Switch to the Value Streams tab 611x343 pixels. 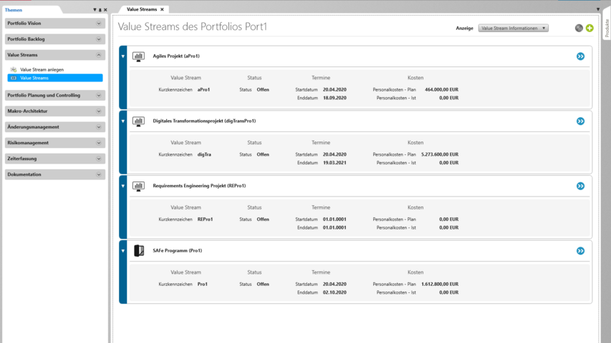coord(141,9)
